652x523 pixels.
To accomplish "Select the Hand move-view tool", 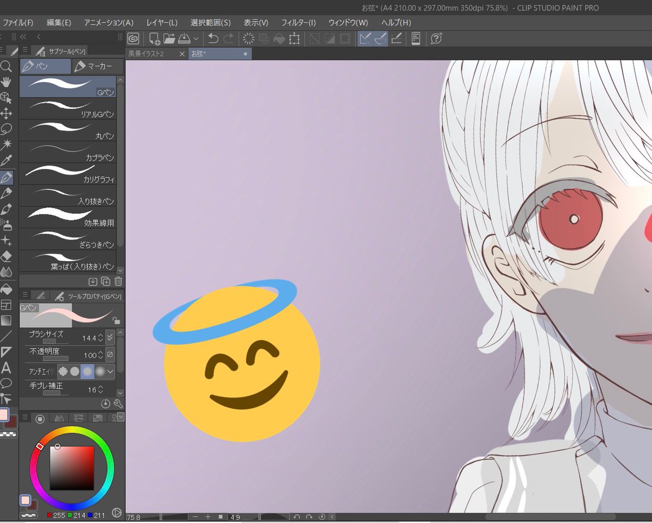I will click(x=6, y=82).
